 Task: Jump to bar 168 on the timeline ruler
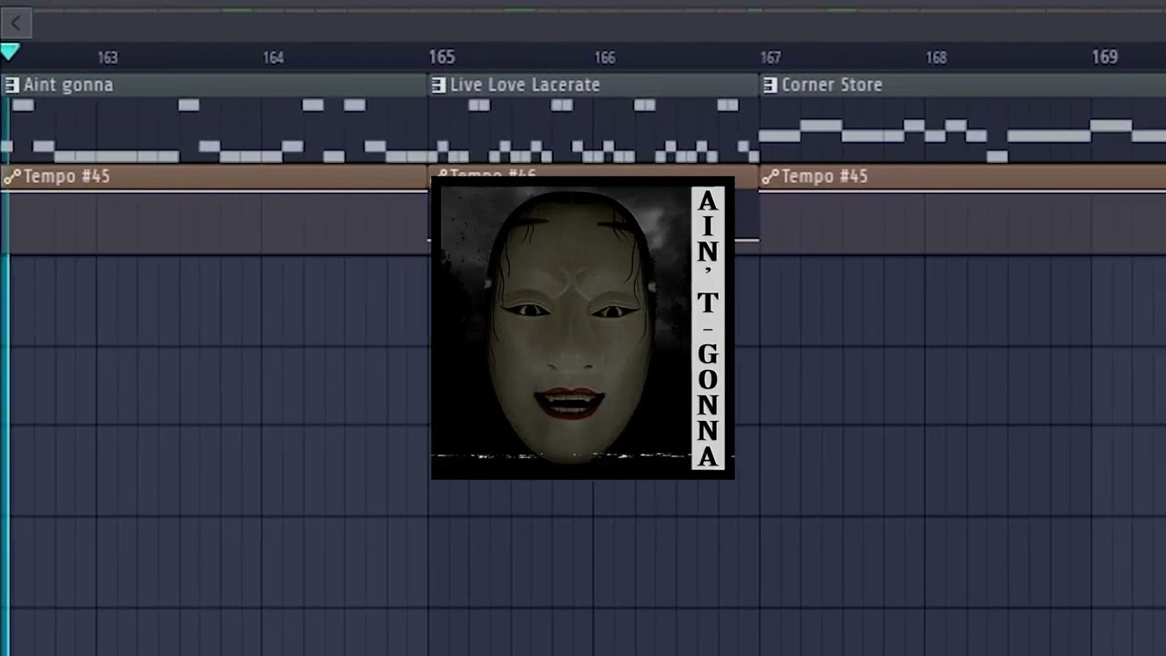click(x=936, y=57)
